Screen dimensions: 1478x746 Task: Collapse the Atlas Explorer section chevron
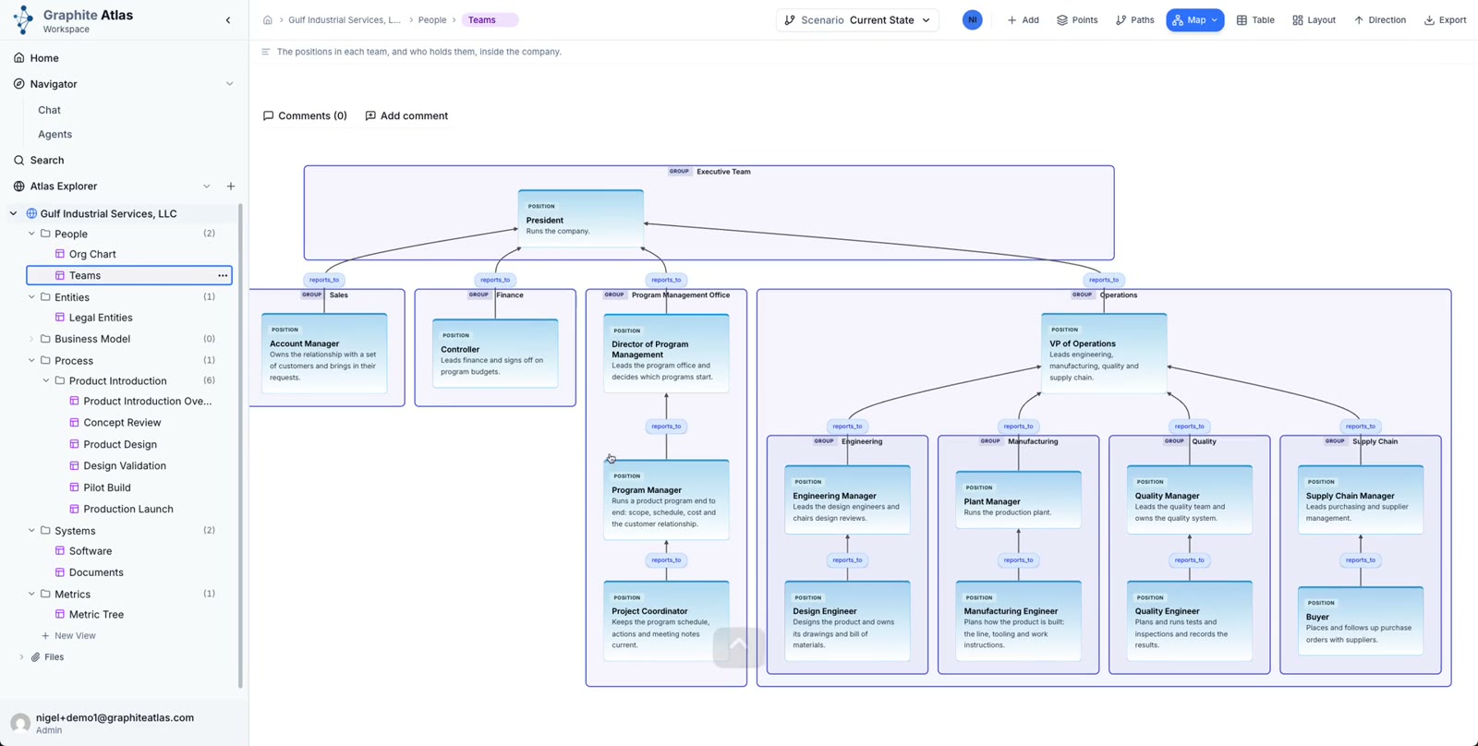(206, 186)
